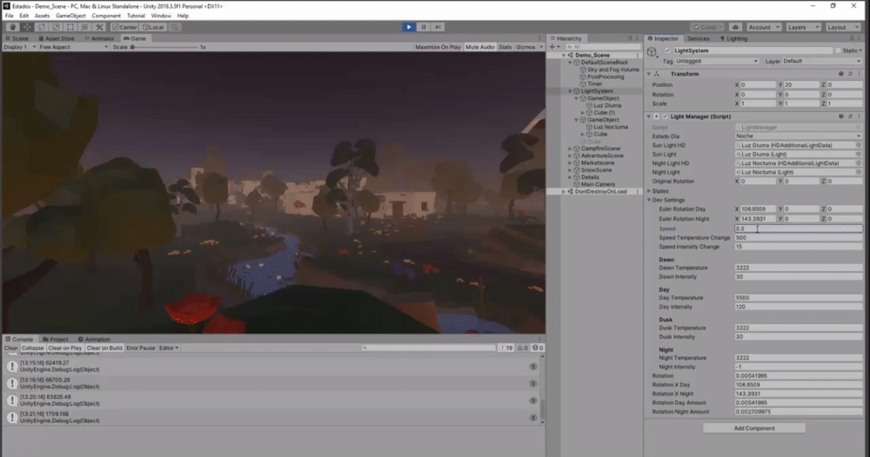The height and width of the screenshot is (457, 870).
Task: Select the Rotate tool in the toolbar
Action: 41,27
